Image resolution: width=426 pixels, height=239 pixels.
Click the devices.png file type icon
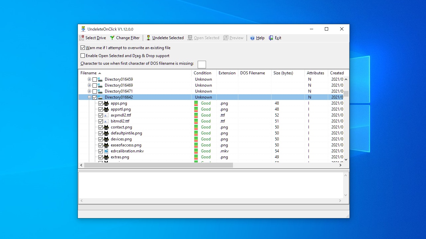[106, 139]
